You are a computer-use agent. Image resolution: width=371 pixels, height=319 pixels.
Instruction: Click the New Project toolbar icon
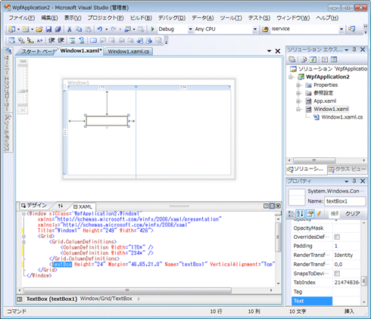coord(11,29)
